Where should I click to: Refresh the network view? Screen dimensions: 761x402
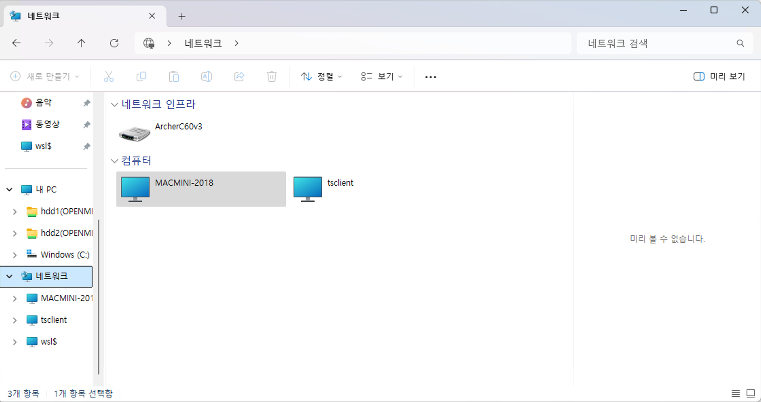pos(114,43)
